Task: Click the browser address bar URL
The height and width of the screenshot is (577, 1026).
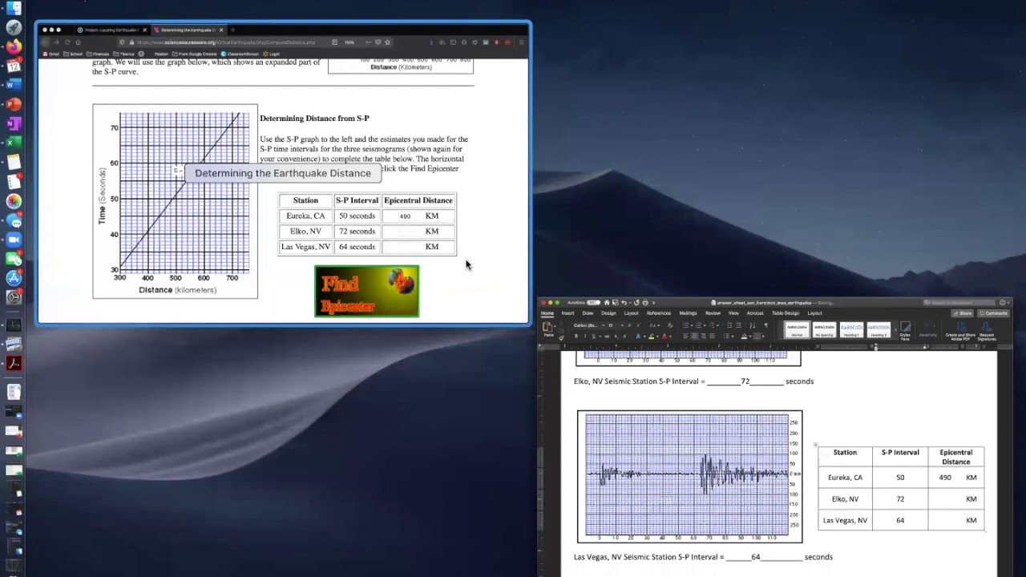Action: (226, 42)
